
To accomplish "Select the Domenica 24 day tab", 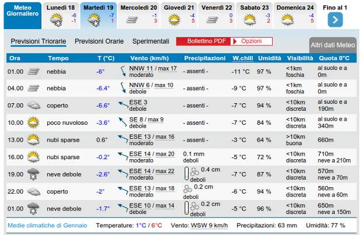I will tap(295, 15).
